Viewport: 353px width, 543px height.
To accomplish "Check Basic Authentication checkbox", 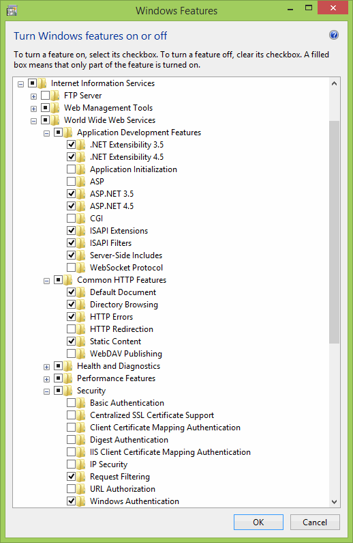I will [x=71, y=403].
